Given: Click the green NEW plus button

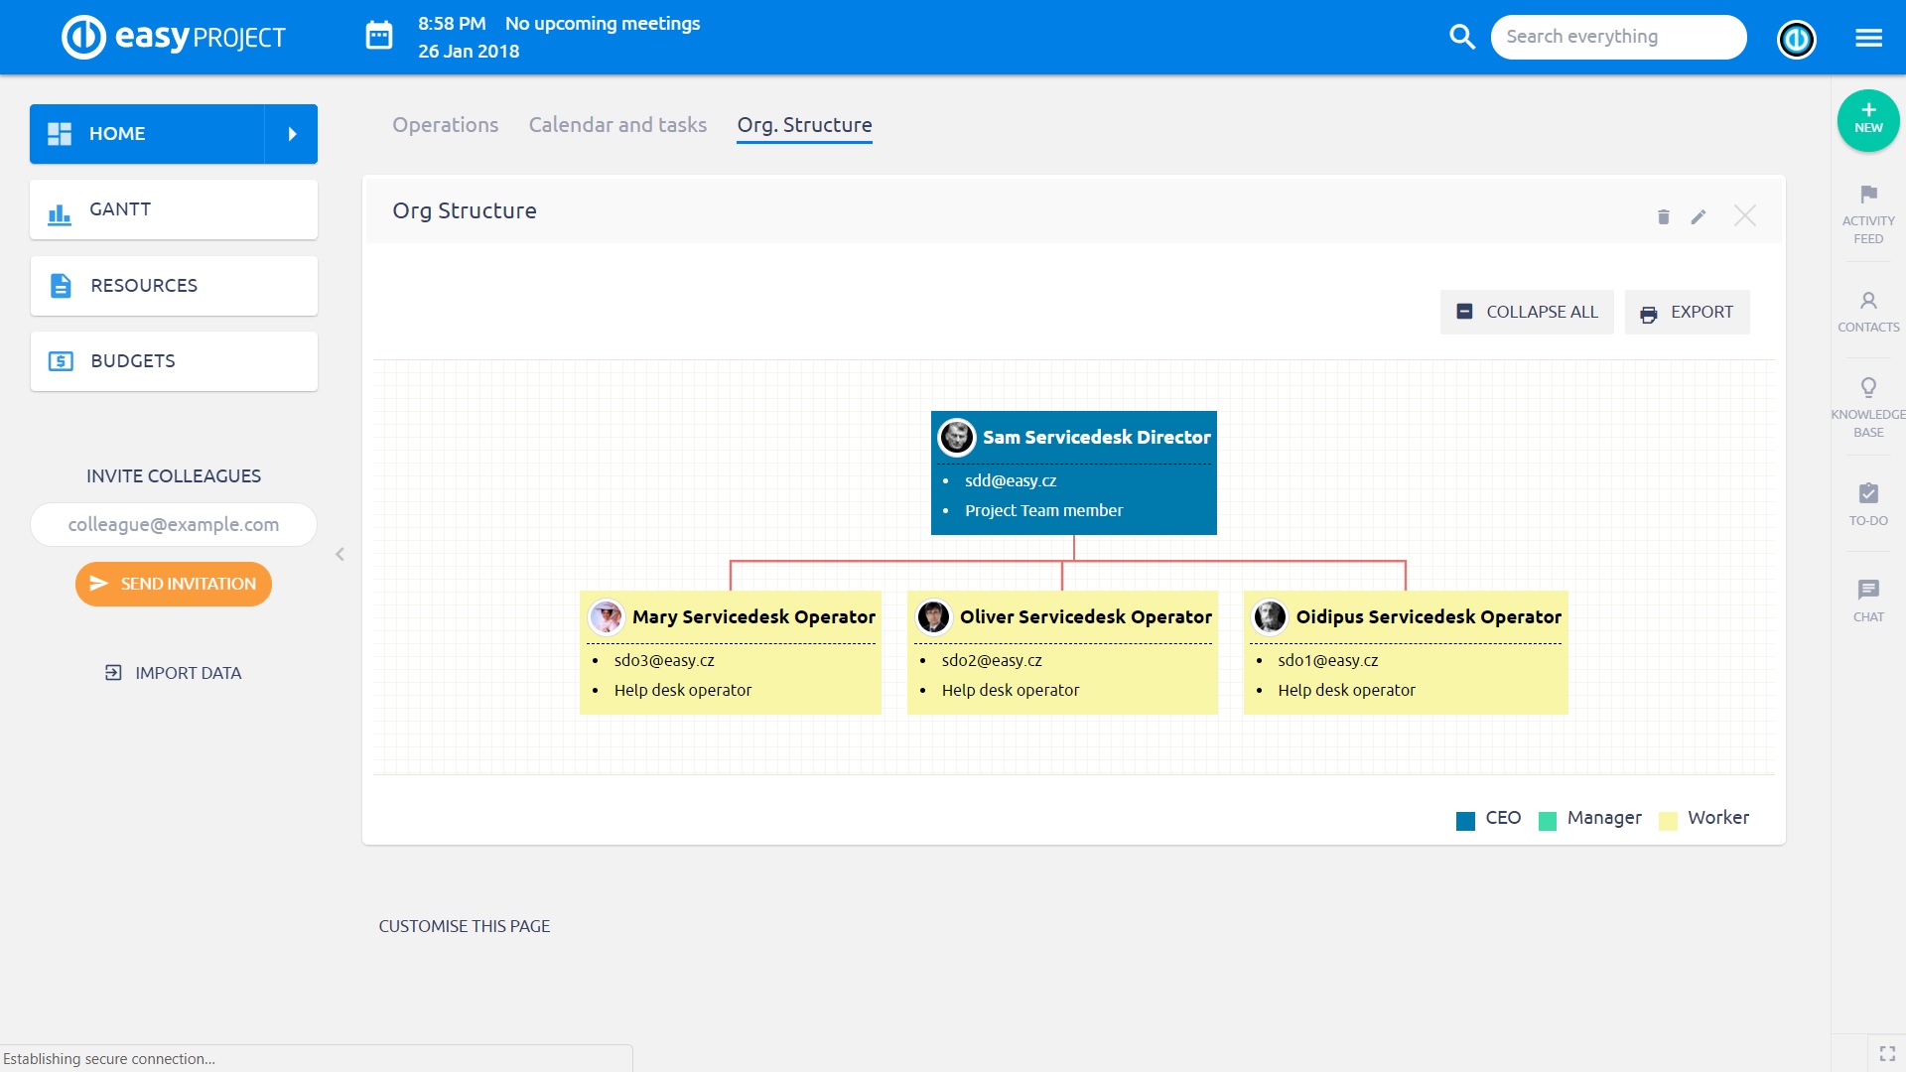Looking at the screenshot, I should click(1868, 120).
